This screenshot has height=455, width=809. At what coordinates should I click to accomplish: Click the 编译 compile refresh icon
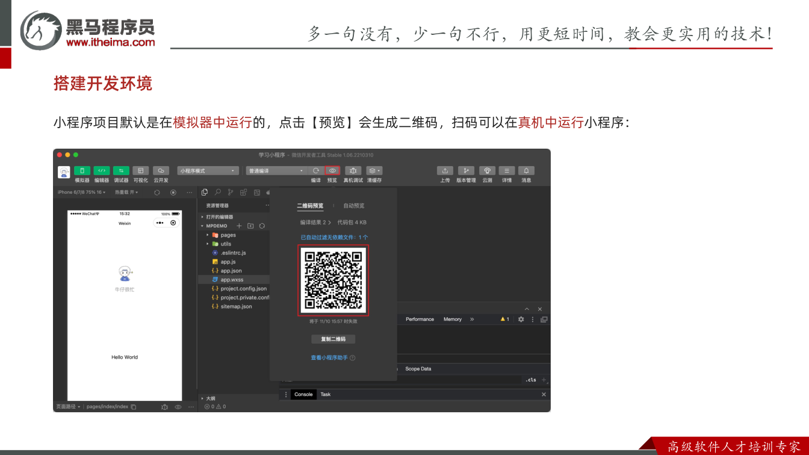point(316,171)
